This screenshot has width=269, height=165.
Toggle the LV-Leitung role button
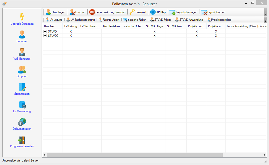point(54,20)
